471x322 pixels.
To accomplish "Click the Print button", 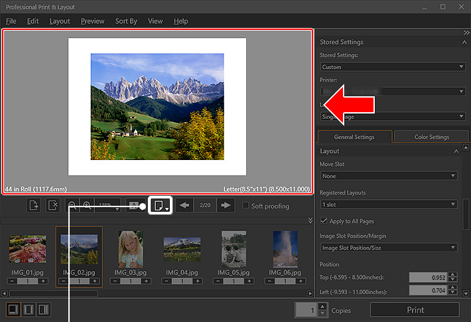I will point(415,310).
